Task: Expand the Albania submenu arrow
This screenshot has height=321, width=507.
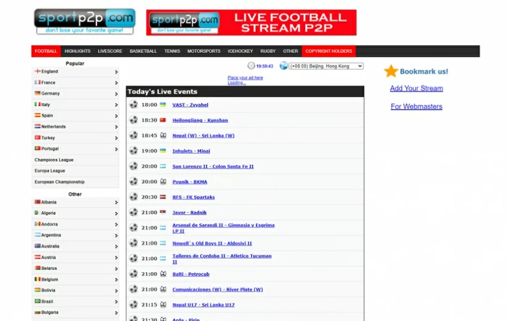Action: point(116,202)
